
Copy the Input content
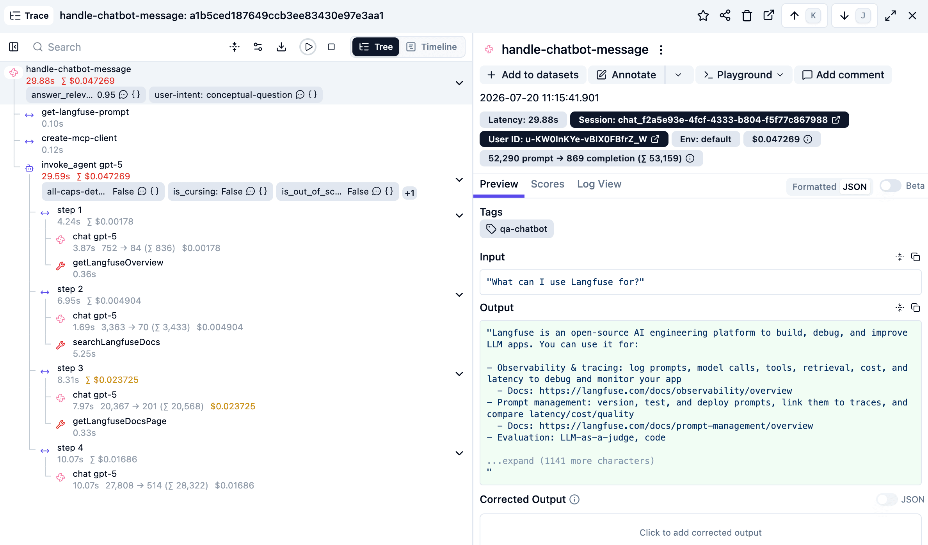(x=916, y=257)
